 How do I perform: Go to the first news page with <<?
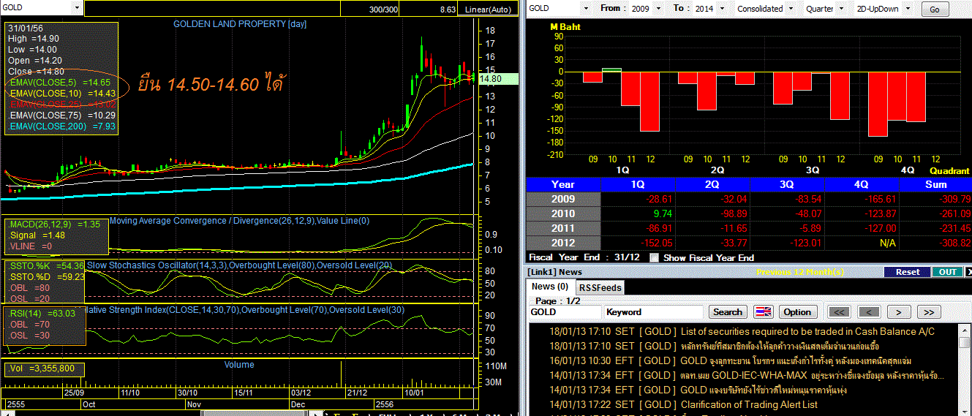coord(840,312)
